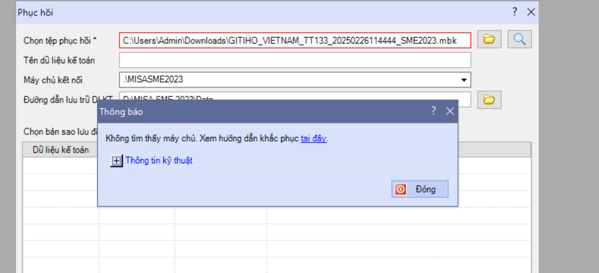Click the Tên dữ liệu kế toán field
The height and width of the screenshot is (273, 599).
click(295, 60)
